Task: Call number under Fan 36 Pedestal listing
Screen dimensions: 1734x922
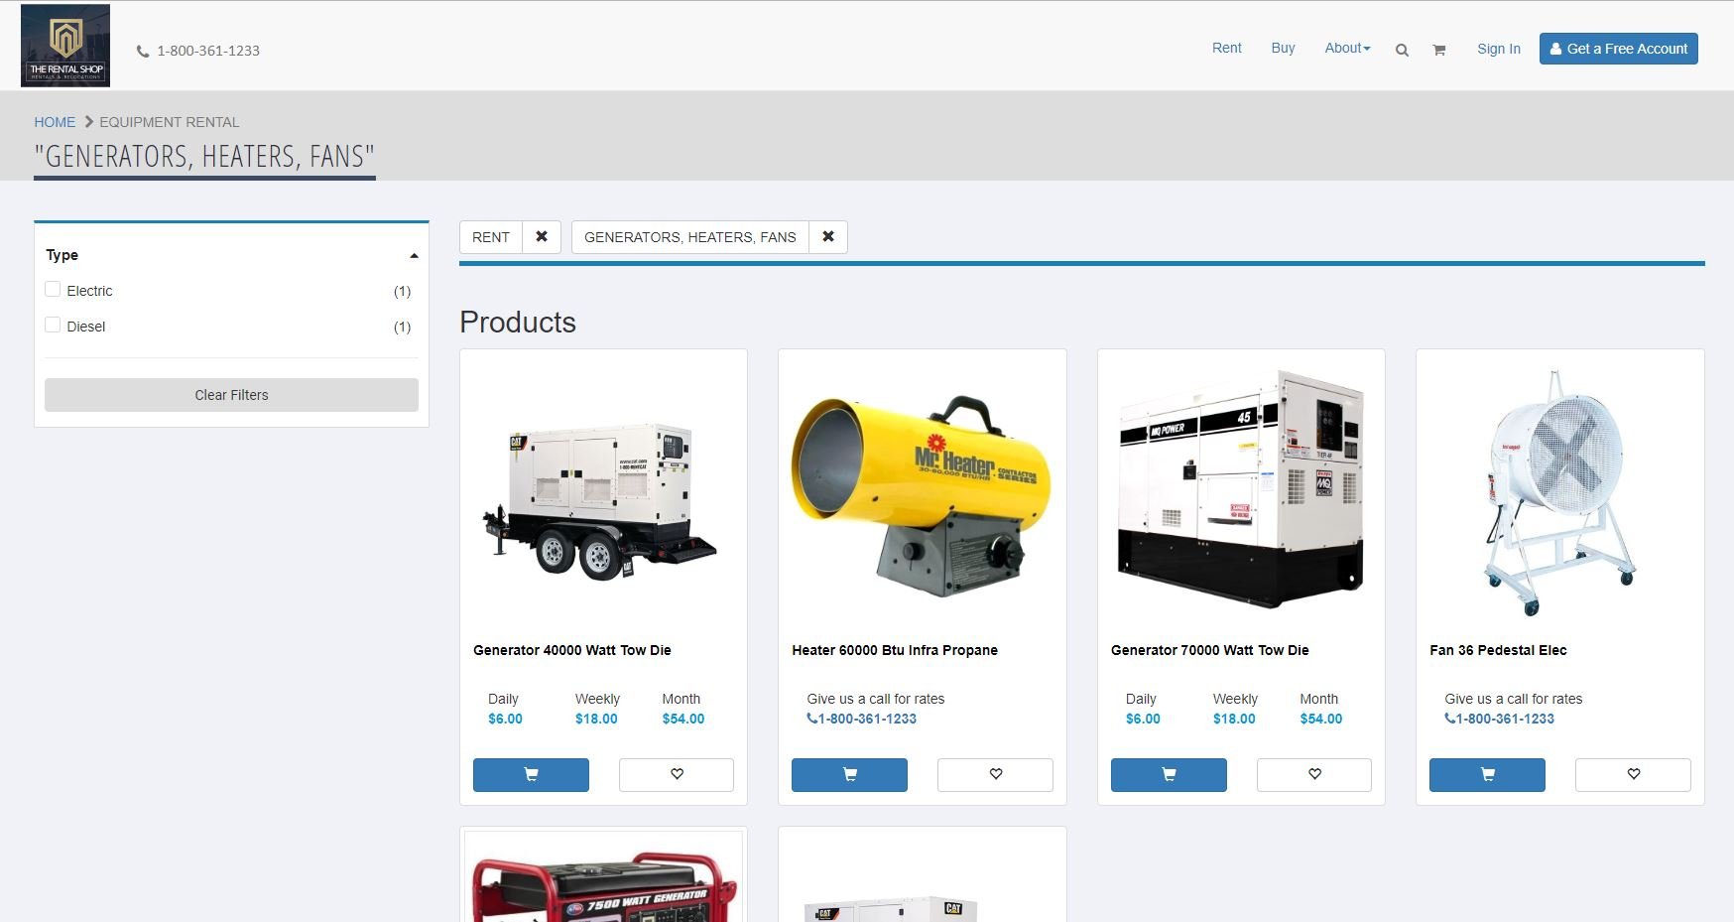Action: click(1500, 719)
